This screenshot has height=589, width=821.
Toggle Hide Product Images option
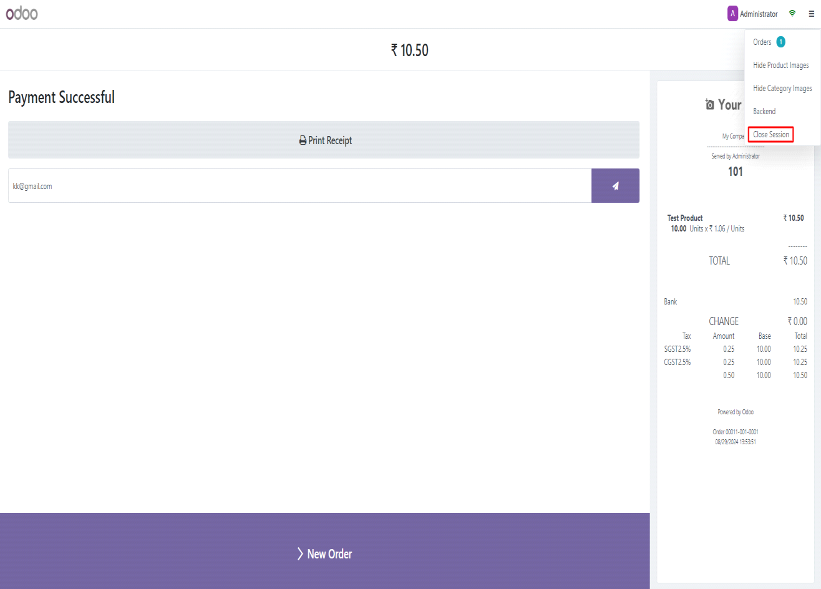click(x=780, y=66)
